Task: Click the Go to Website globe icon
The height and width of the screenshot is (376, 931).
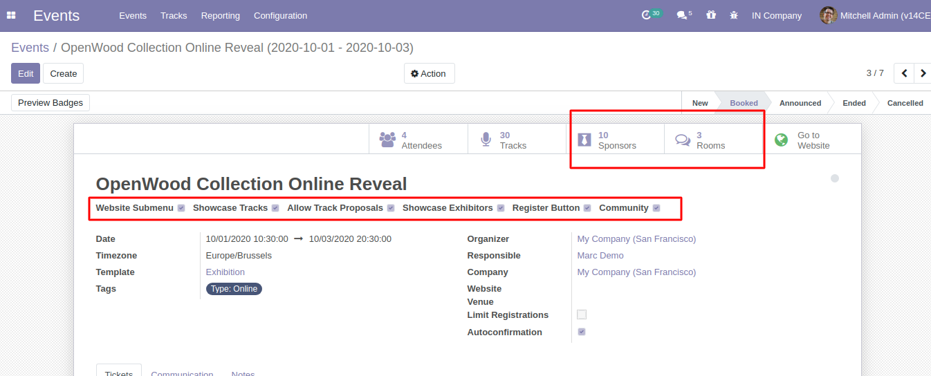Action: (x=782, y=140)
